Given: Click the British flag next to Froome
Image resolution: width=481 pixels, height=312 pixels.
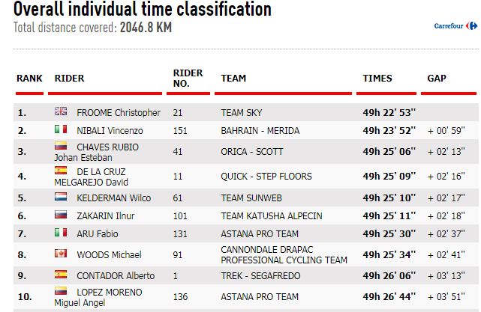Looking at the screenshot, I should (61, 111).
